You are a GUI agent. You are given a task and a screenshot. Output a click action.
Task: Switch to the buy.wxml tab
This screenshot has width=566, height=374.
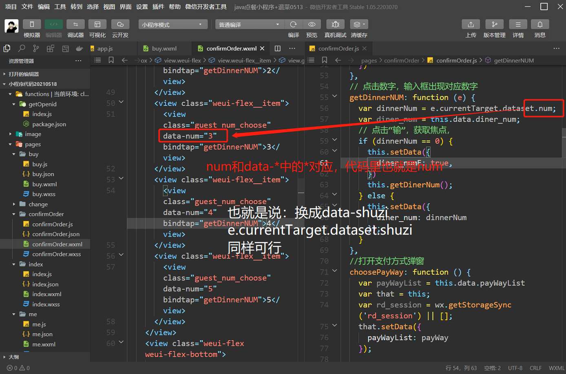(164, 48)
